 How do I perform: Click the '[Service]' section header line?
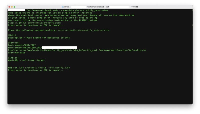[x=14, y=43]
